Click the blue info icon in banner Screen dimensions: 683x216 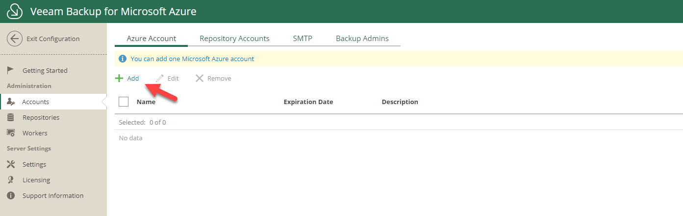coord(123,59)
